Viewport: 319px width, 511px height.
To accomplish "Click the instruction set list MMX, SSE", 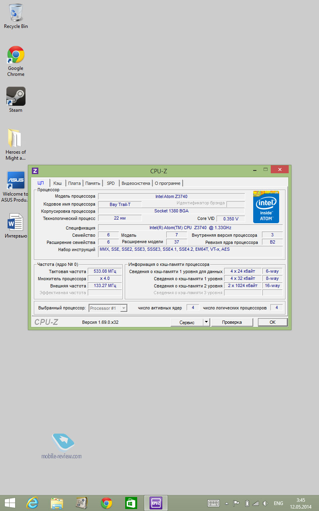I will coord(190,252).
